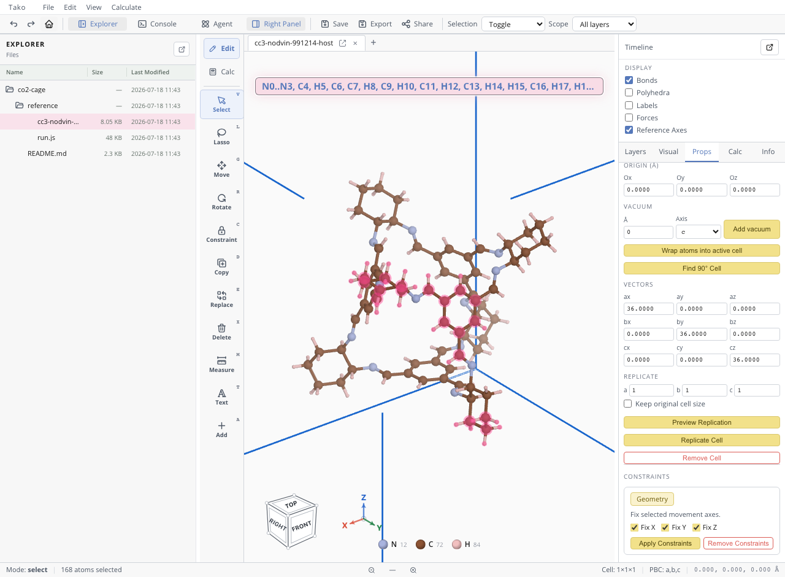Activate the Copy tool

221,267
